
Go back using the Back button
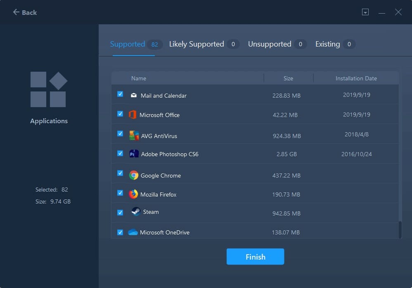[25, 12]
